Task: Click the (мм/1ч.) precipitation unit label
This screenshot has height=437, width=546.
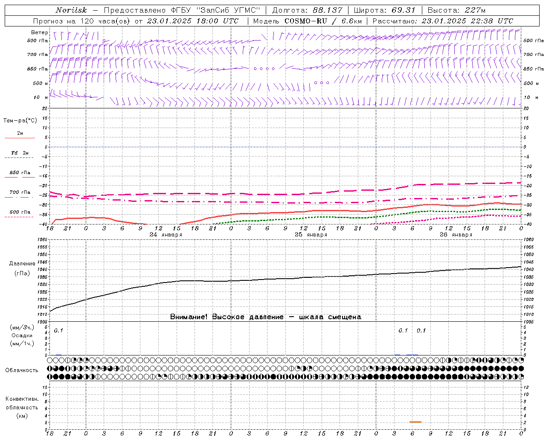Action: 22,344
